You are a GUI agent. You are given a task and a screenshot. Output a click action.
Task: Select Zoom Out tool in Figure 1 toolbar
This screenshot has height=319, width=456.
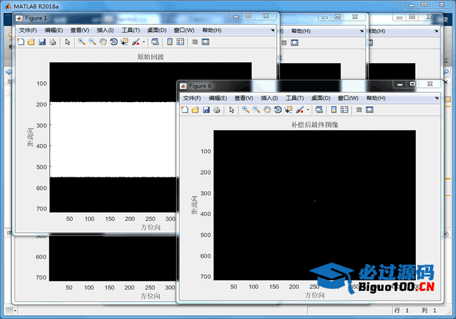(92, 42)
